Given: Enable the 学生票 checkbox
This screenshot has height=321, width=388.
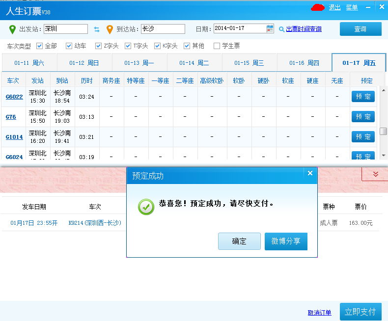Looking at the screenshot, I should pos(217,46).
